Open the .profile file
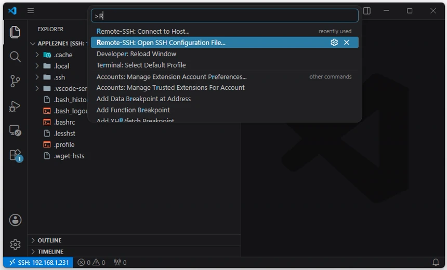Screen dimensions: 447x270 [60, 145]
